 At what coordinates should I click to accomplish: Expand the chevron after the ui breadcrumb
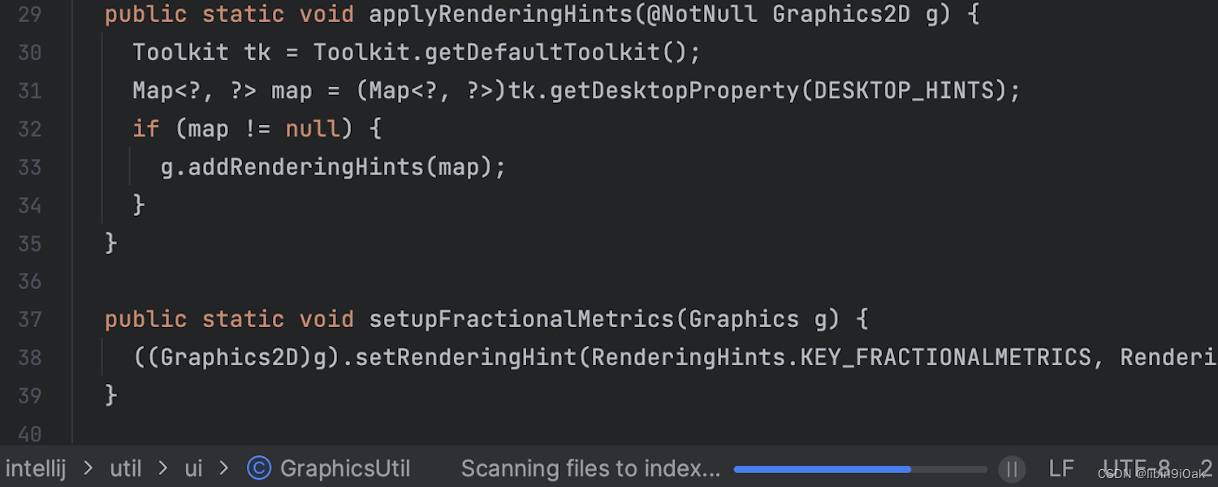224,468
